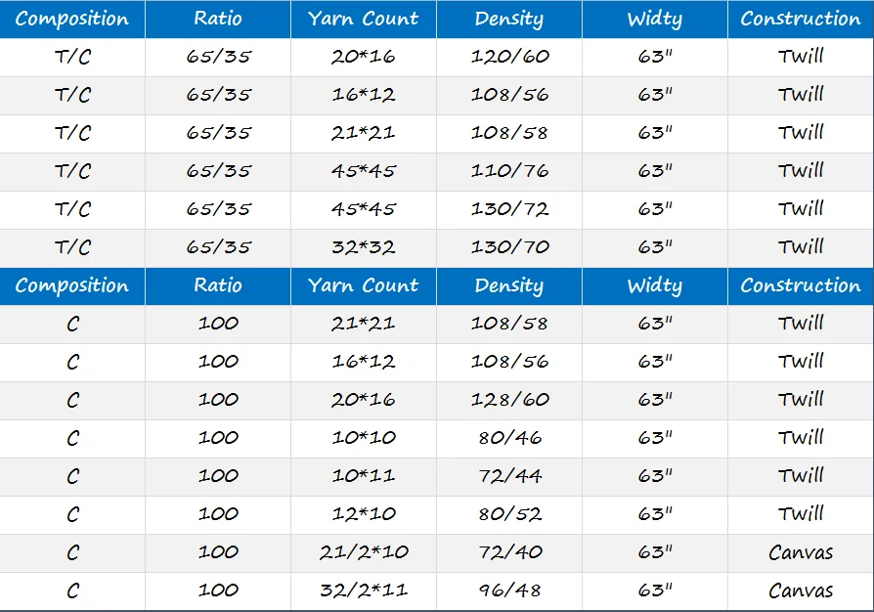
Task: Click the lower table's Ratio header
Action: click(x=218, y=286)
